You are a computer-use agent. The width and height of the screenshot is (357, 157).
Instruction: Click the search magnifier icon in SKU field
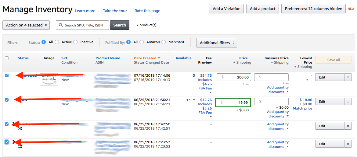pyautogui.click(x=61, y=25)
